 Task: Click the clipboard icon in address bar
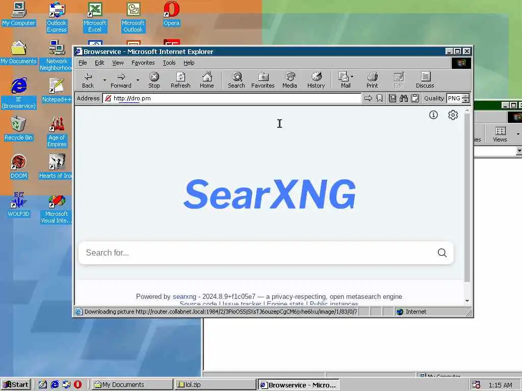pos(415,98)
